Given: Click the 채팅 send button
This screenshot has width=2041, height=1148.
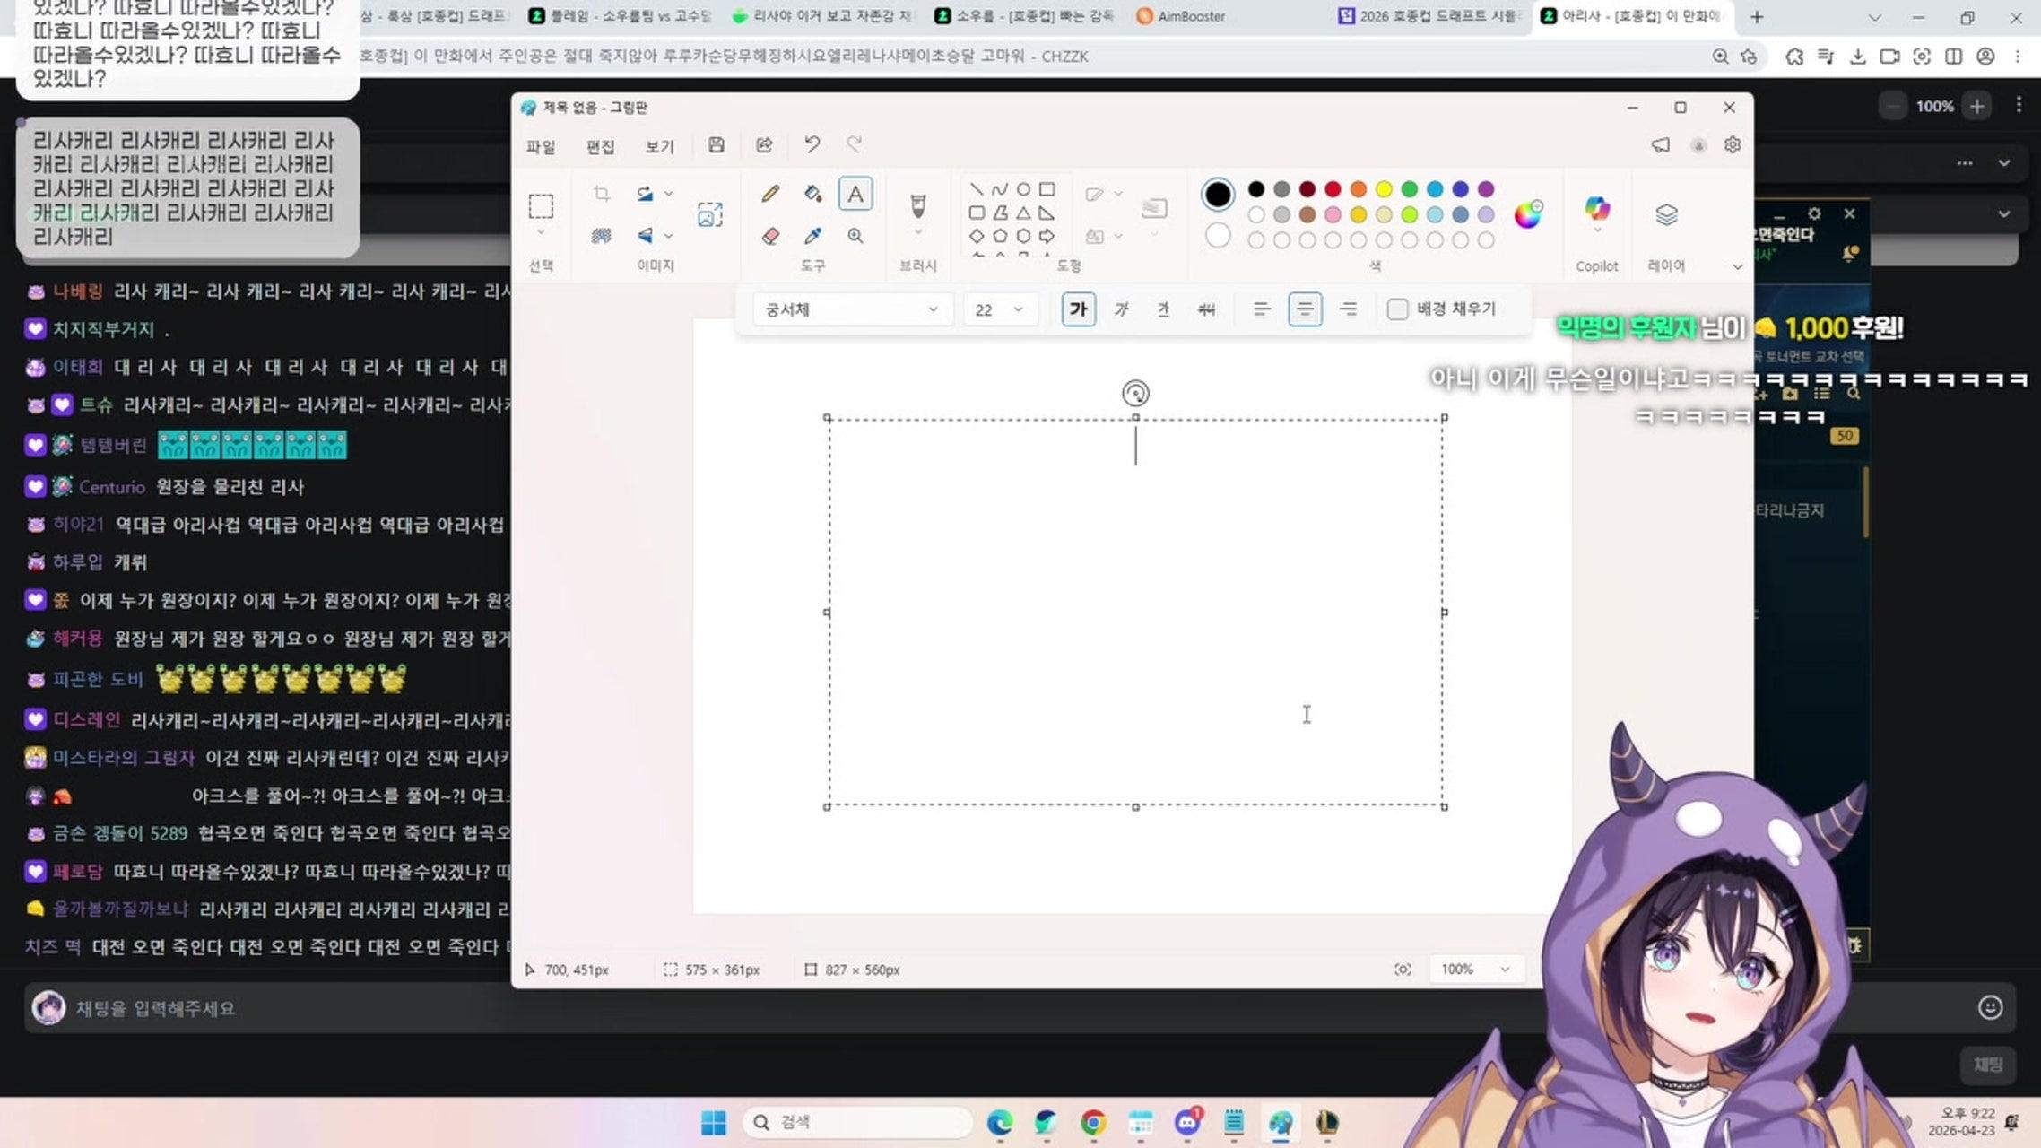Looking at the screenshot, I should (1987, 1065).
